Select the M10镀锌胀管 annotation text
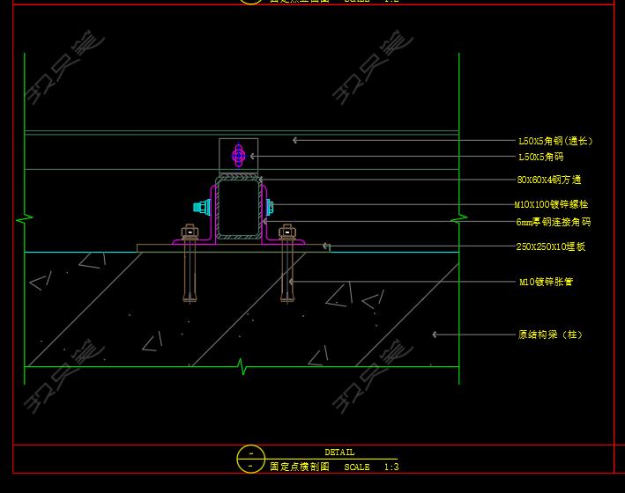 [x=546, y=283]
